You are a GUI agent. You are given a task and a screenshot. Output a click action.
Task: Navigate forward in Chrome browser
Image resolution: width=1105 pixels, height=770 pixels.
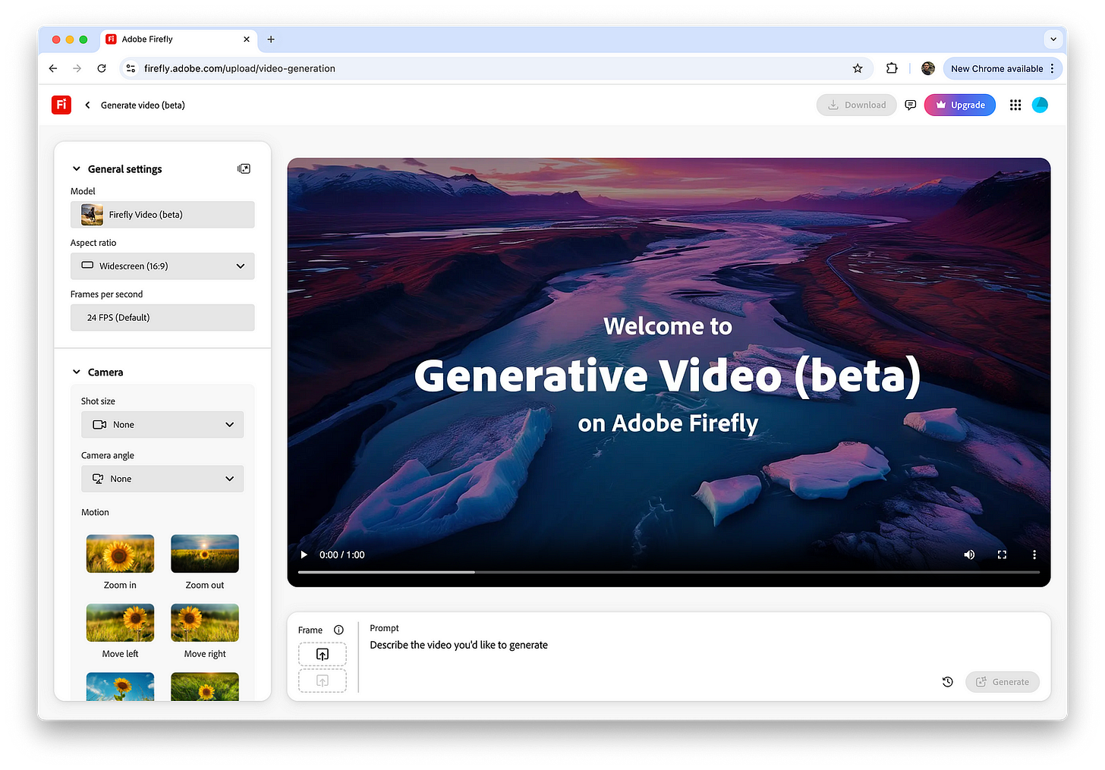pos(77,68)
